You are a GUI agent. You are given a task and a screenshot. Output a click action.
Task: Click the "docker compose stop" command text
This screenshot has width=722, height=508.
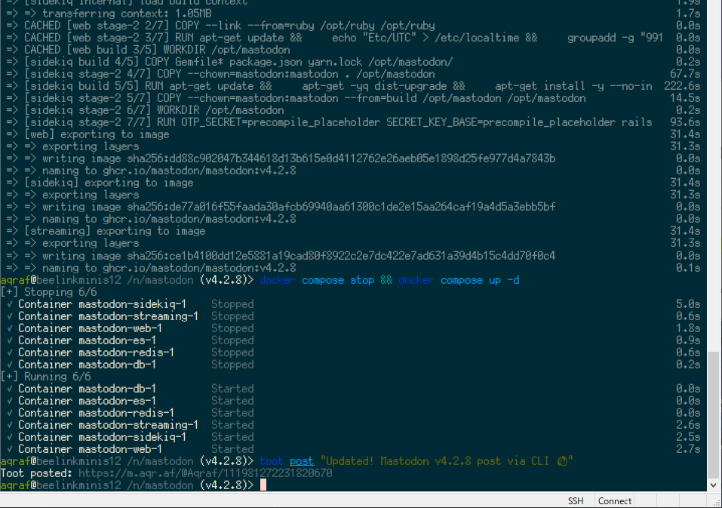tap(317, 280)
